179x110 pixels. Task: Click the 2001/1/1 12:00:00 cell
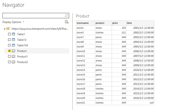140,28
